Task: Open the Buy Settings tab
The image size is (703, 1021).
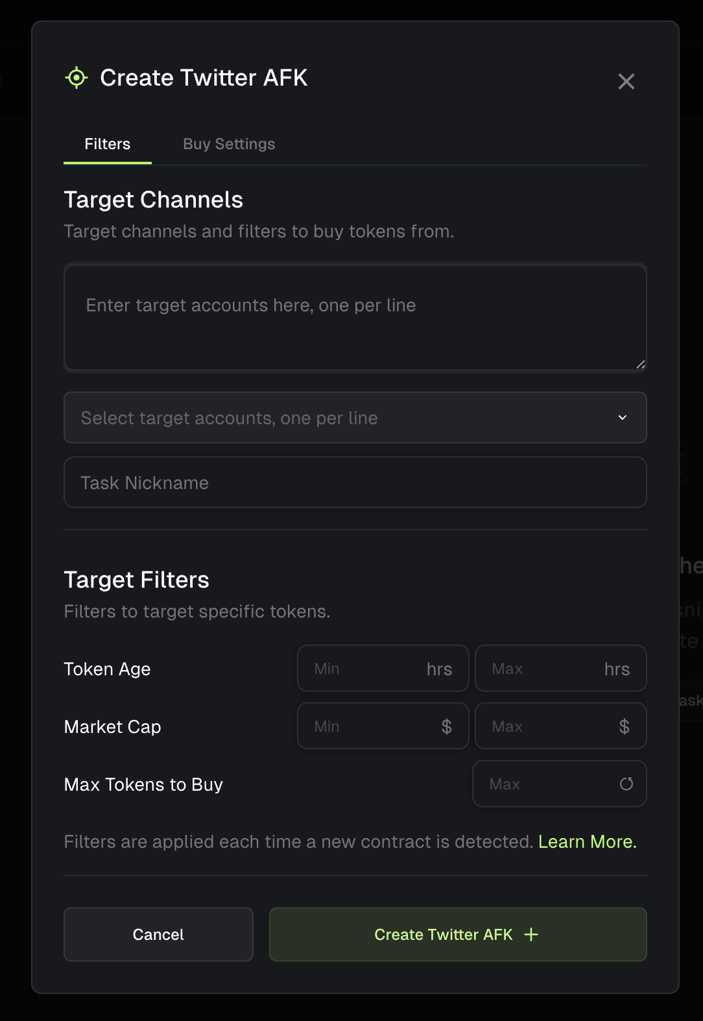Action: (x=229, y=144)
